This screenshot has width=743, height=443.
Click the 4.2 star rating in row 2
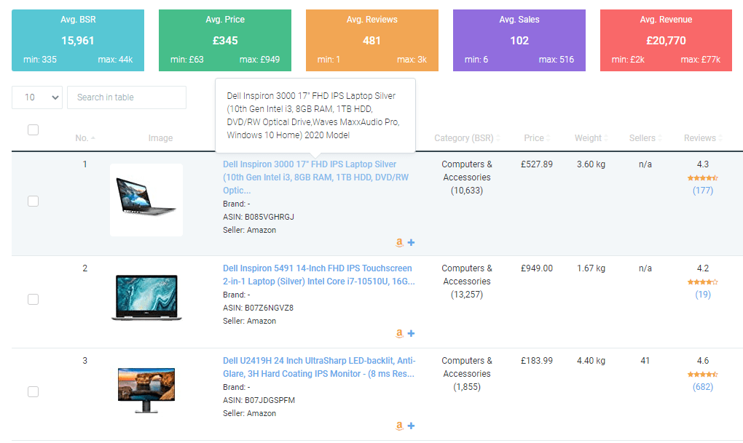pyautogui.click(x=703, y=282)
